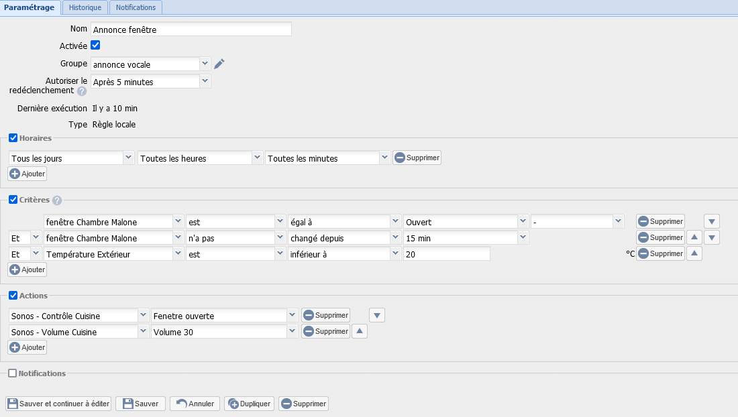
Task: Expand the Après 5 minutes dropdown
Action: (151, 82)
